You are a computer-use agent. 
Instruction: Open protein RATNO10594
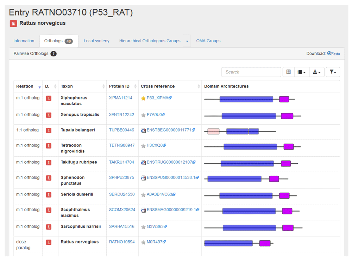[122, 242]
